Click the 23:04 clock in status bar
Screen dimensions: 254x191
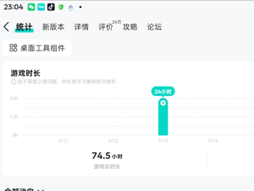pyautogui.click(x=14, y=7)
